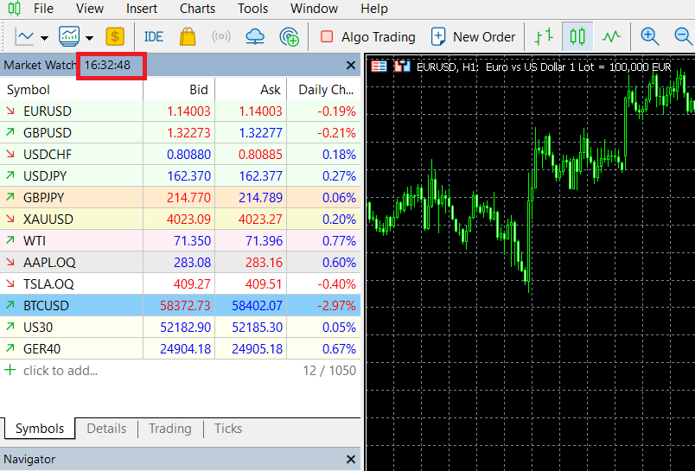The image size is (695, 471).
Task: Sort by the Bid column header
Action: tap(179, 90)
